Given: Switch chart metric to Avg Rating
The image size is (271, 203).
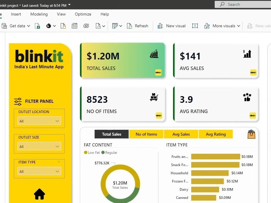Looking at the screenshot, I should pos(216,134).
